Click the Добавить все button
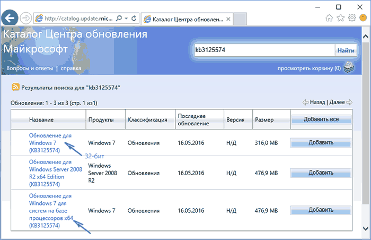The height and width of the screenshot is (240, 371). coord(321,119)
